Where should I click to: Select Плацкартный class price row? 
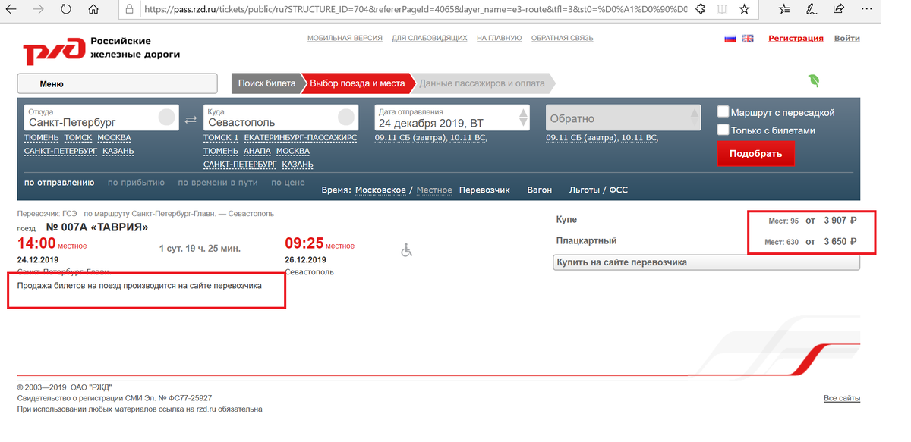coord(707,242)
